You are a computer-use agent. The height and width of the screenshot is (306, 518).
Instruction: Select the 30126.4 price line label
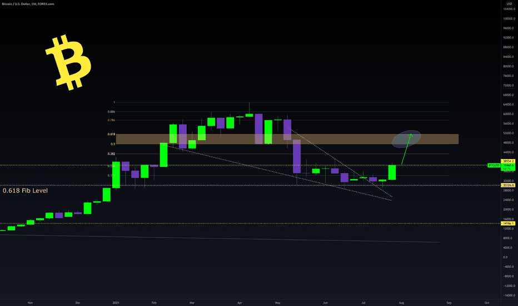coord(508,185)
